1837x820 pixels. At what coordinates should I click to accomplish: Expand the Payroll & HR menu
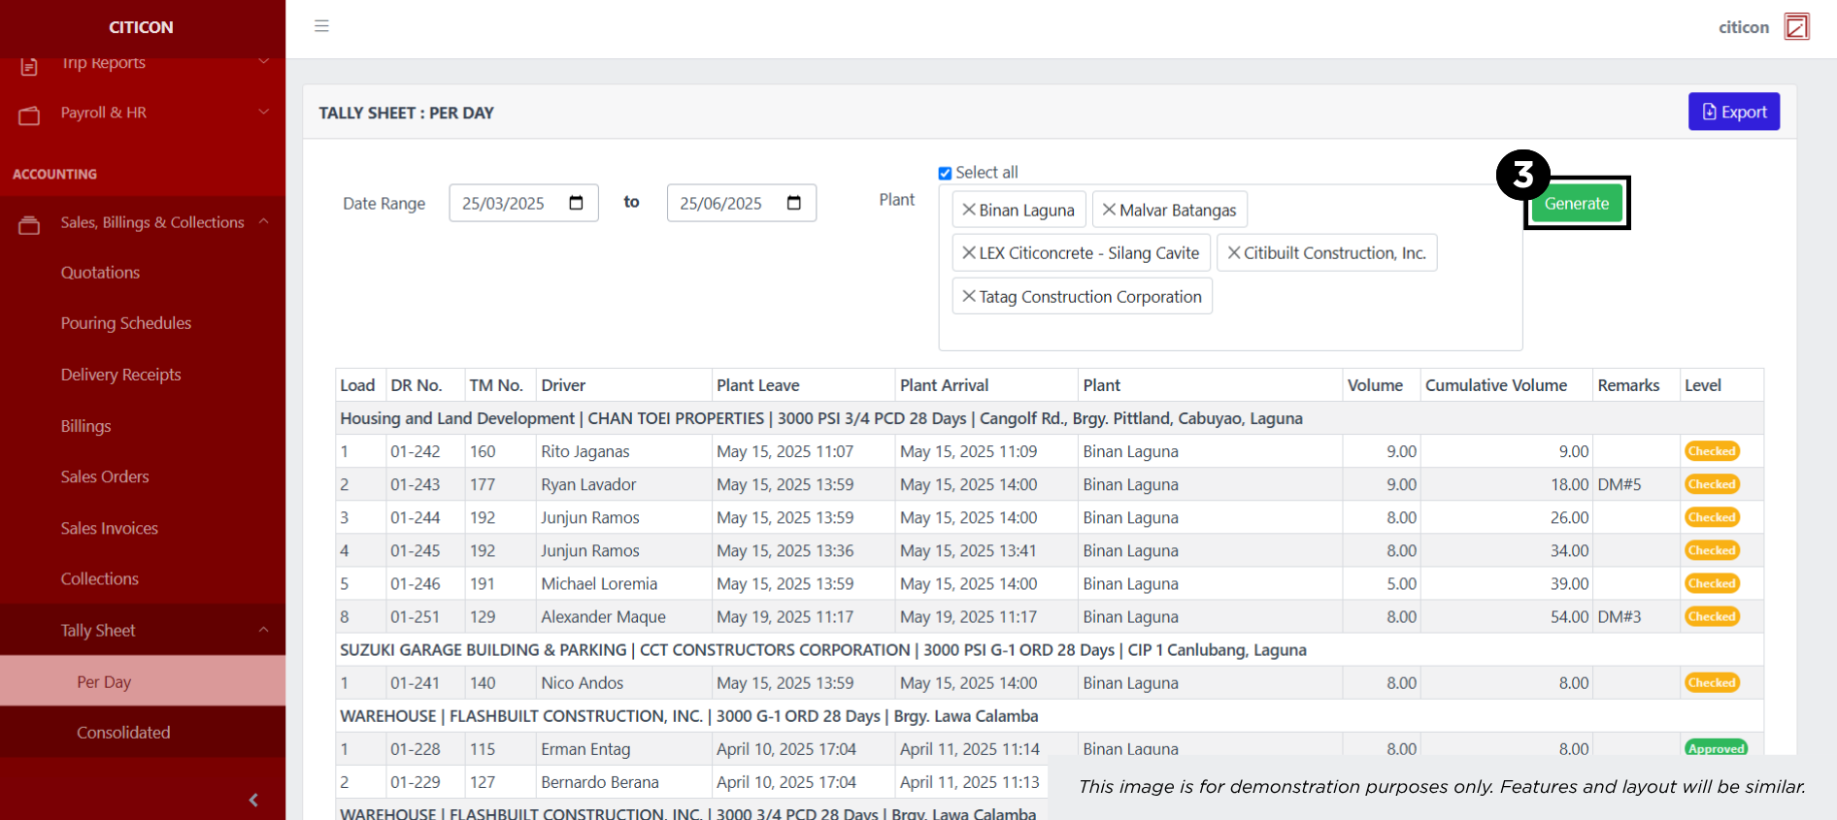click(263, 113)
